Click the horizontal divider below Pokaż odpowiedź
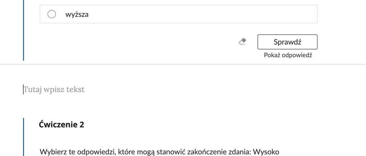 point(183,64)
